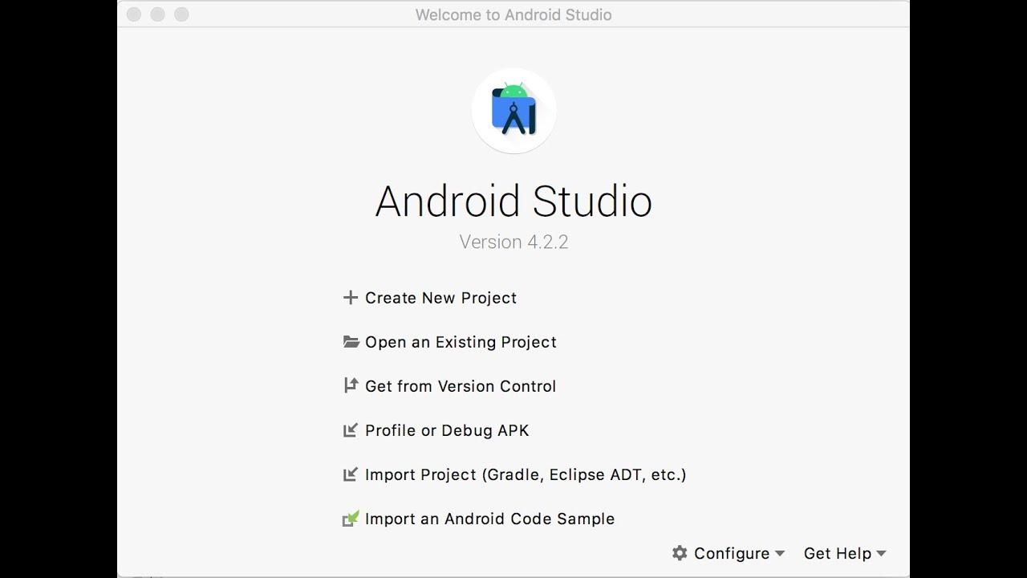This screenshot has width=1027, height=578.
Task: Select Import Project (Gradle, Eclipse ADT, etc.)
Action: click(526, 474)
